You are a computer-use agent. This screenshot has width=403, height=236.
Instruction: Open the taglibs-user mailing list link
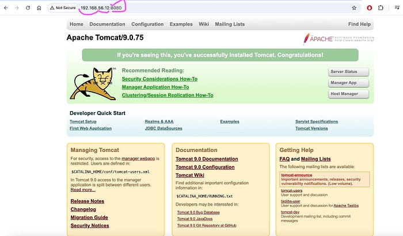click(x=290, y=201)
